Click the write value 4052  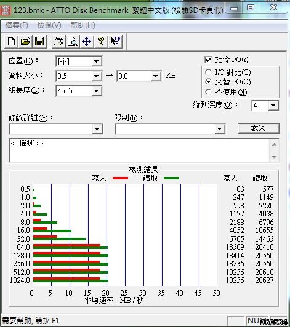pos(236,230)
